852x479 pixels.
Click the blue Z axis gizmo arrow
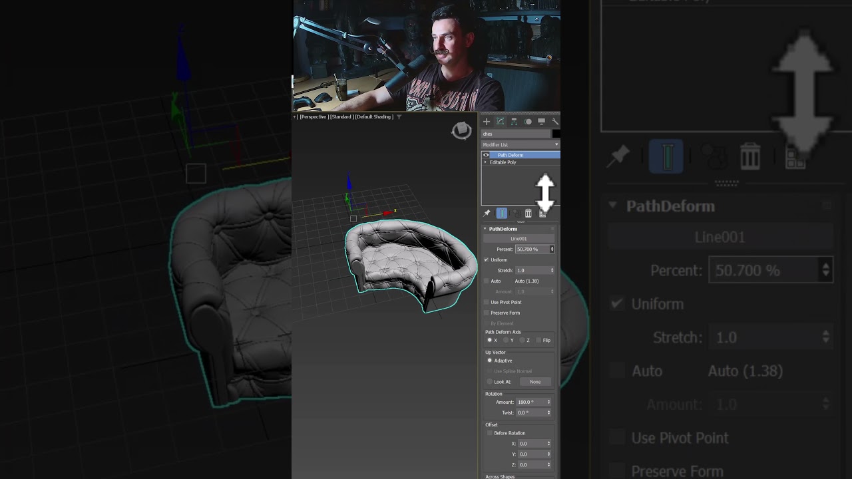(x=348, y=182)
